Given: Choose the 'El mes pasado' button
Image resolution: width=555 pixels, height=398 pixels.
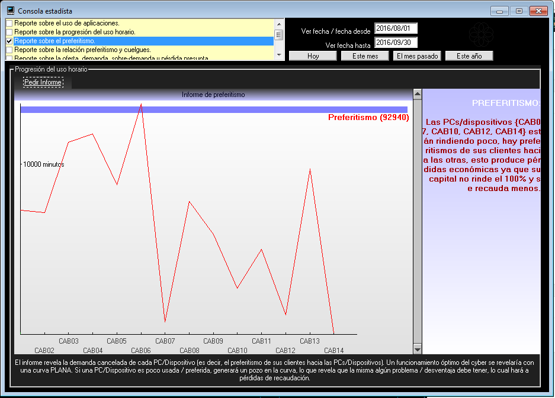Looking at the screenshot, I should pyautogui.click(x=417, y=56).
